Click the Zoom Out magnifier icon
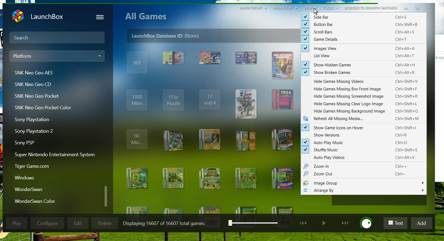This screenshot has width=444, height=241. 306,174
